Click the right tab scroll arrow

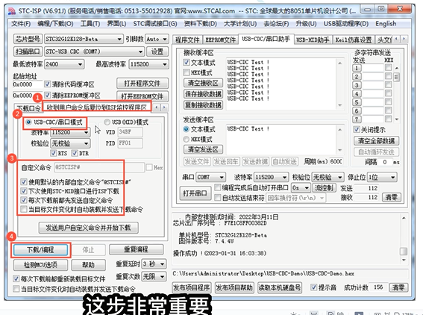point(404,39)
